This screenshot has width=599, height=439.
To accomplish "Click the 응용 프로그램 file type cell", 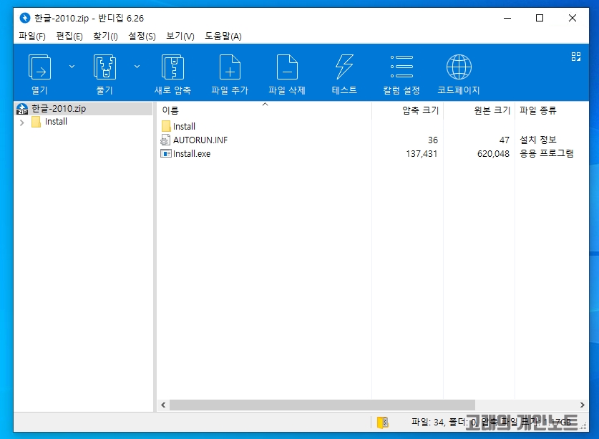I will point(546,153).
